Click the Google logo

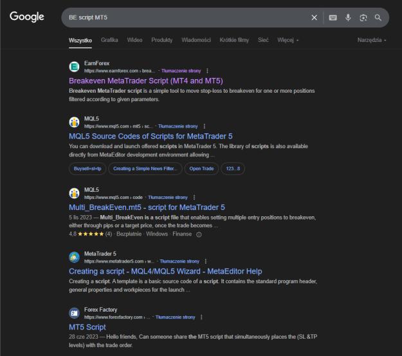(27, 17)
